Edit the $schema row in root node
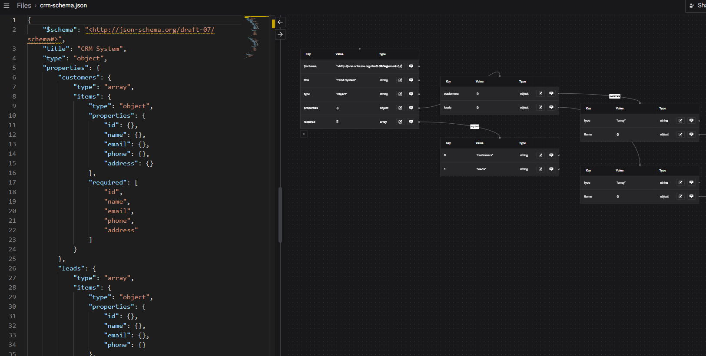 tap(400, 66)
